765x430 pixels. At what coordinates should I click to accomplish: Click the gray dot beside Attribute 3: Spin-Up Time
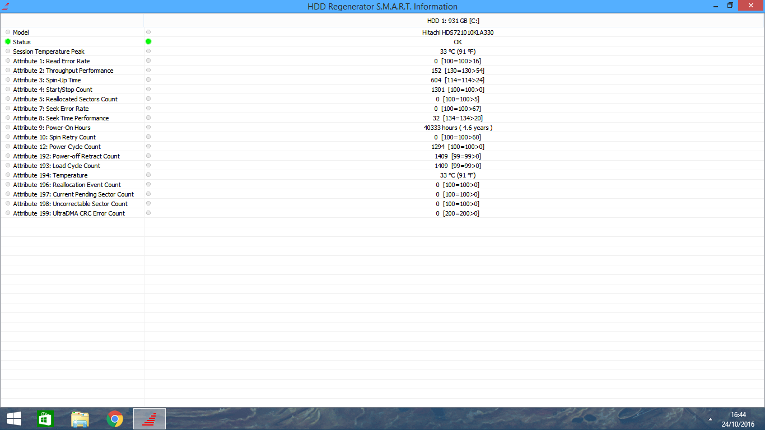(x=8, y=80)
